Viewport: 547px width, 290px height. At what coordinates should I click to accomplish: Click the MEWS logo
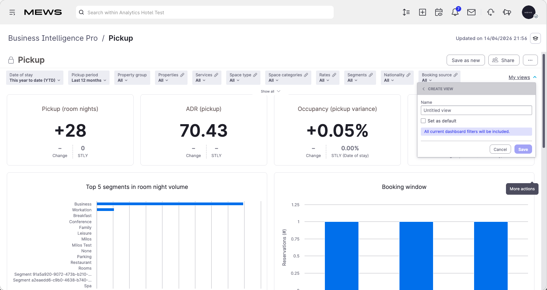tap(43, 13)
